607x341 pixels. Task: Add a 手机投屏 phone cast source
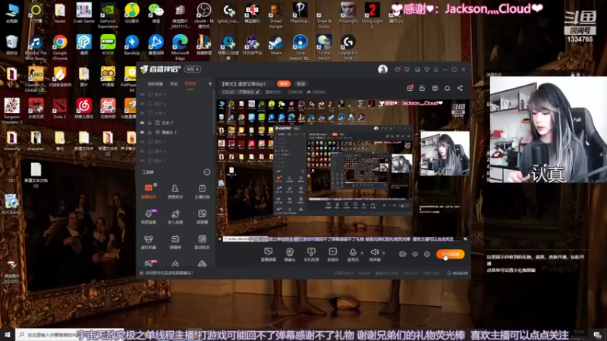311,255
